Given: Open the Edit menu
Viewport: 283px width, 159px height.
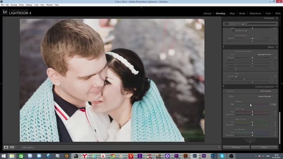Looking at the screenshot, I should tap(7, 5).
